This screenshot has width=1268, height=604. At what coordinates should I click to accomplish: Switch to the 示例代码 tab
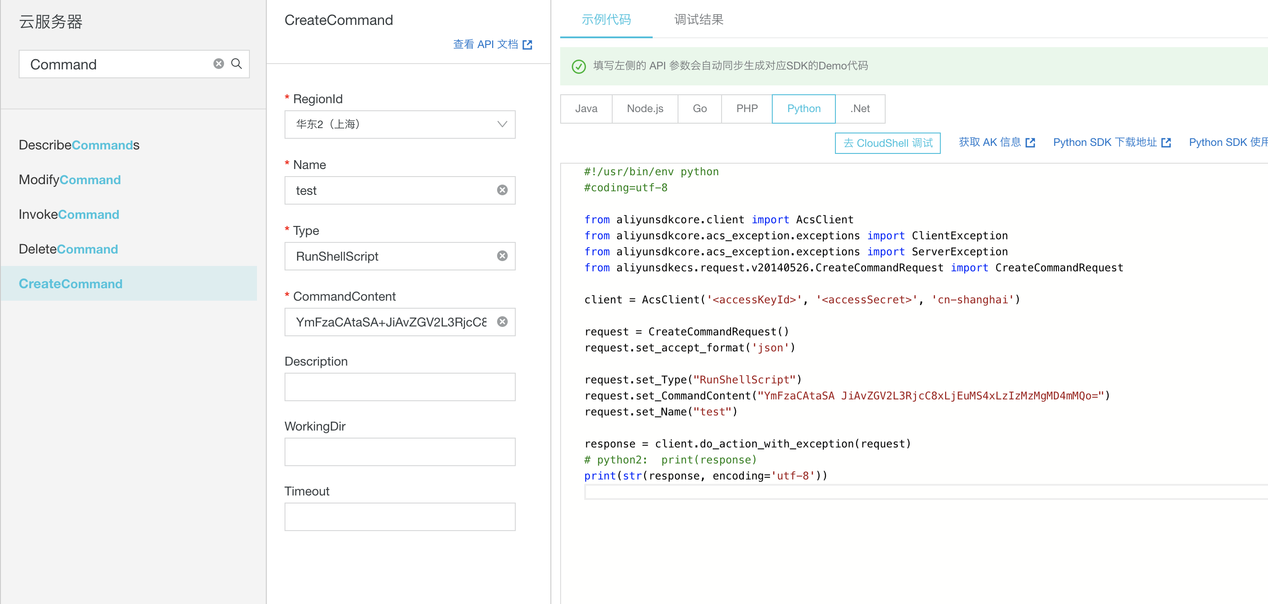click(606, 20)
